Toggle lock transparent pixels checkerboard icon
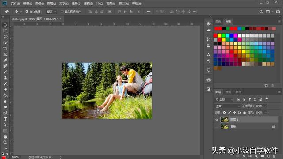The height and width of the screenshot is (159, 283). 224,112
